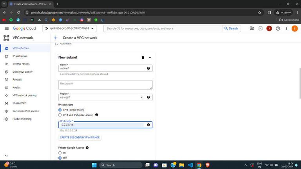301x169 pixels.
Task: Collapse the left sidebar panel
Action: (6, 156)
